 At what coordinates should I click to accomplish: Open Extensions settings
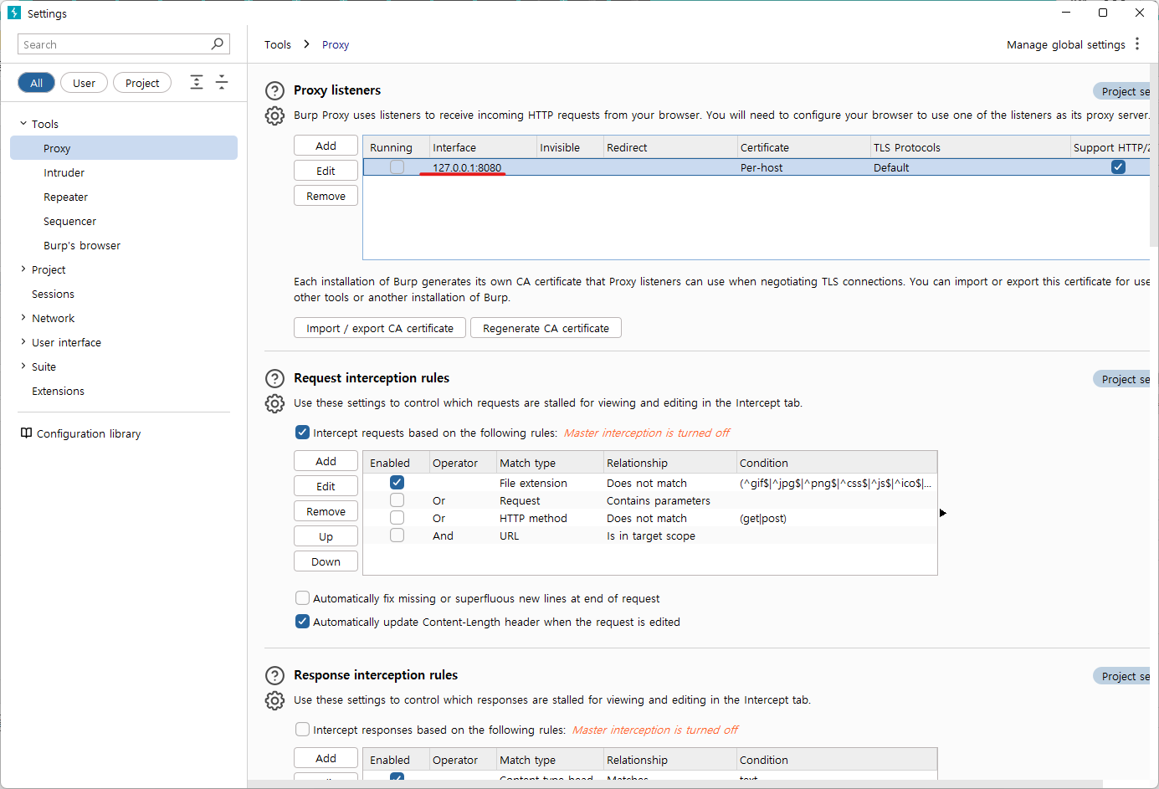[x=58, y=391]
